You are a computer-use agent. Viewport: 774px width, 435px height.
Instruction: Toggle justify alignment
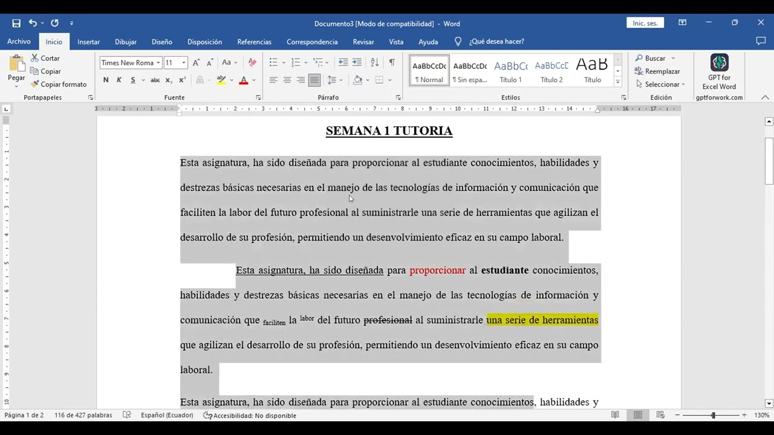[x=314, y=80]
